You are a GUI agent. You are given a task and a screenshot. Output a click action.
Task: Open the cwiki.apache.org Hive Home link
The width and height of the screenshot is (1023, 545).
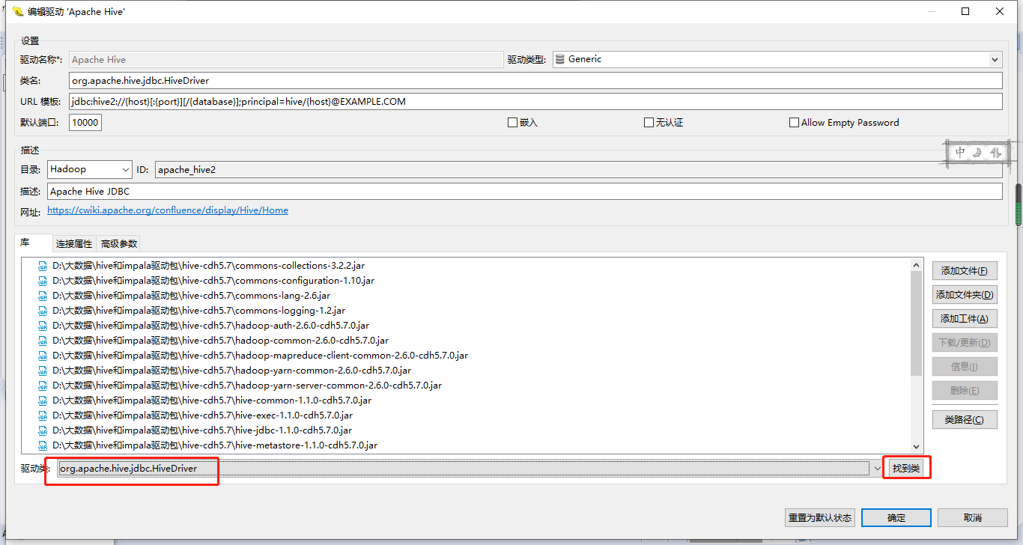click(168, 210)
